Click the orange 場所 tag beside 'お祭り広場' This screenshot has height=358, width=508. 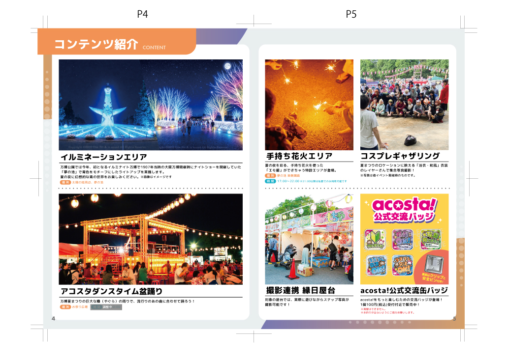pos(65,307)
